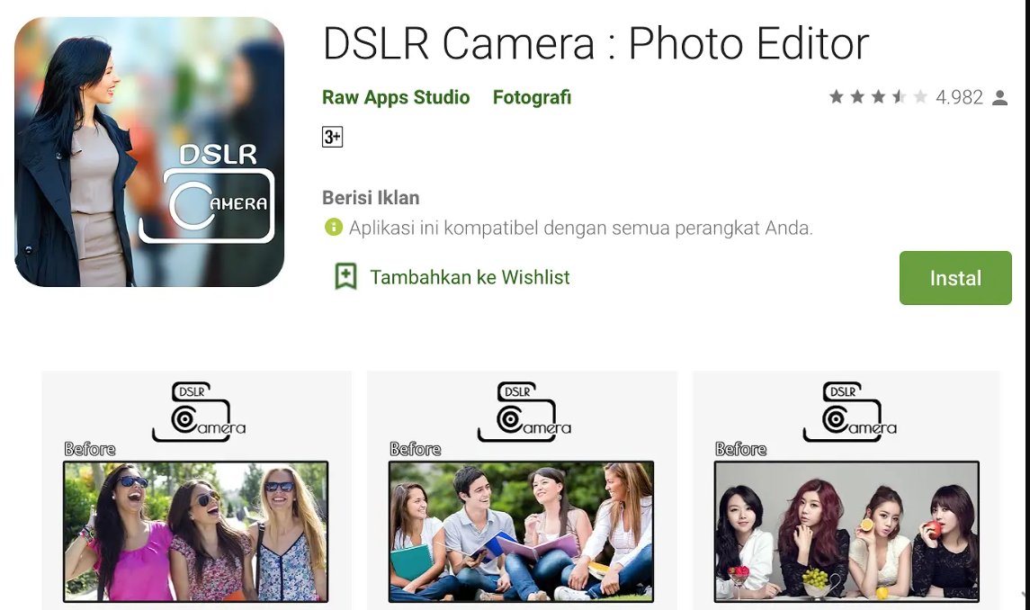
Task: Click the Berisi Iklan label
Action: pyautogui.click(x=371, y=198)
